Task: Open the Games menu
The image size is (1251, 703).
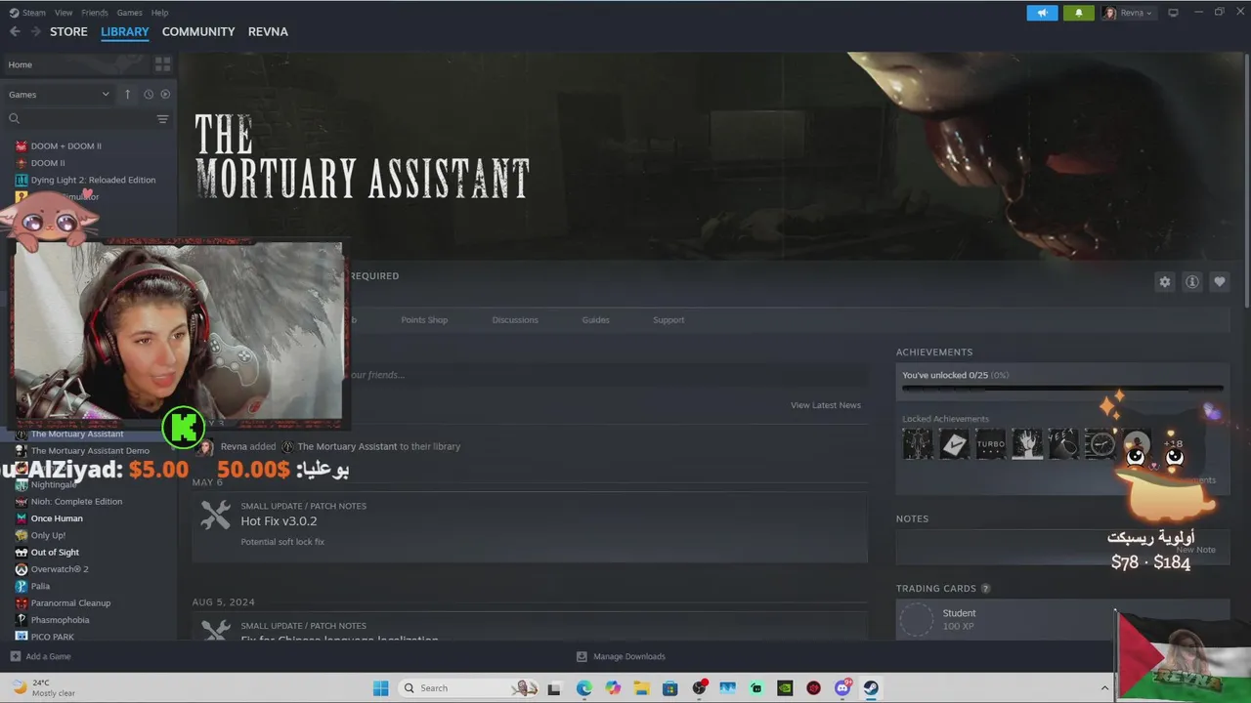Action: coord(129,13)
